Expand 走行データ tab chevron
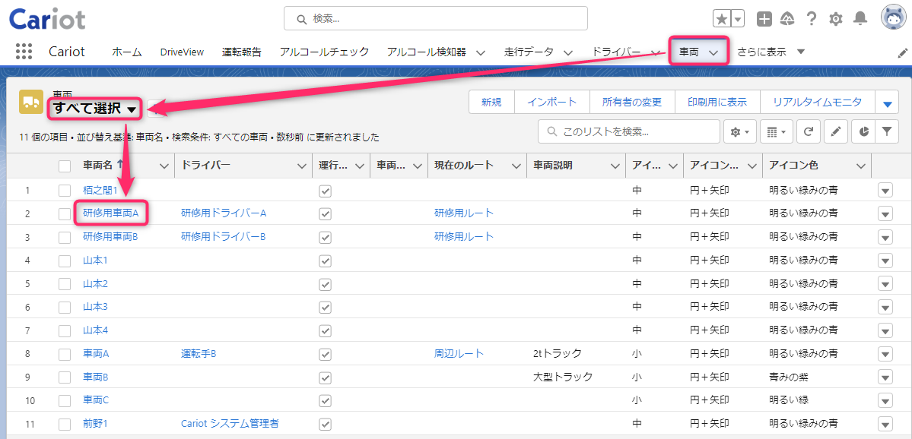This screenshot has width=912, height=439. point(567,52)
